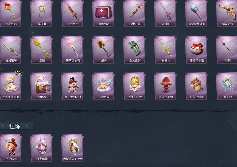Select the 小小玛丽 doll pendant
The image size is (237, 167).
[x=10, y=148]
